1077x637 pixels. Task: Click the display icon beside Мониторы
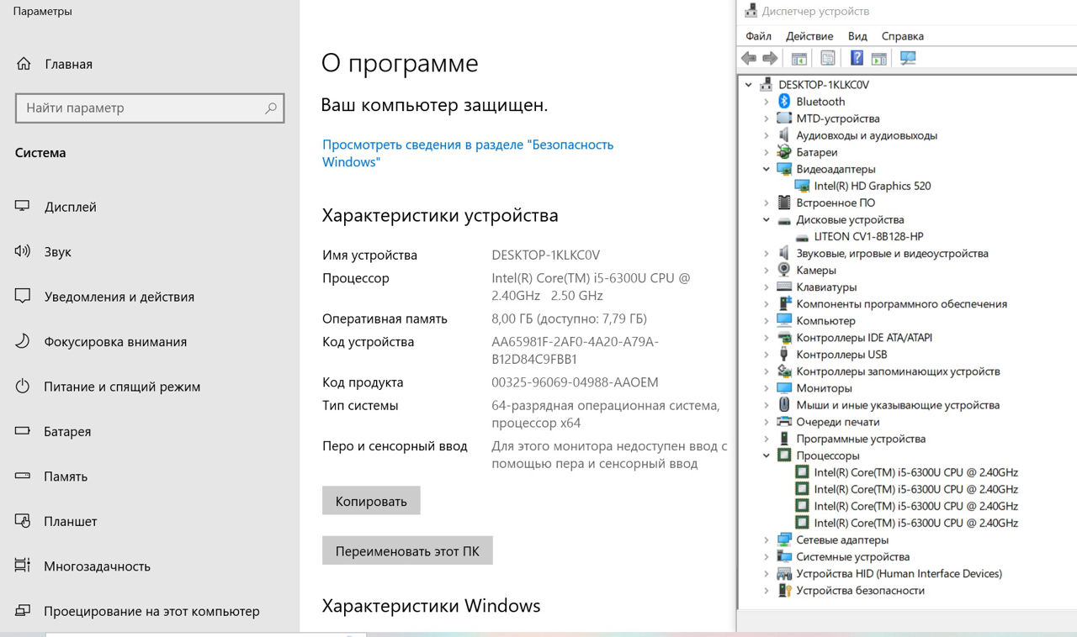784,388
